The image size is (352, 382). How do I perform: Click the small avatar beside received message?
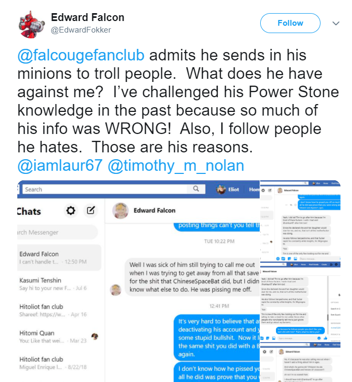115,290
